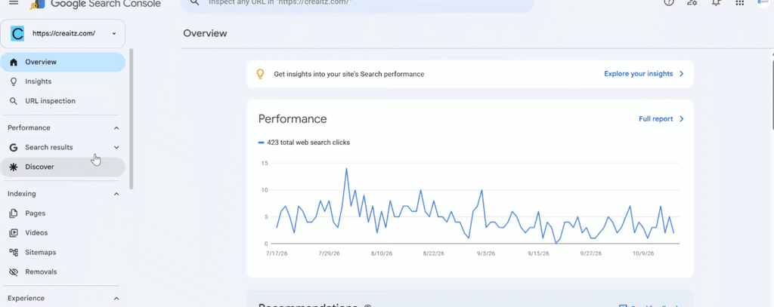
Task: Click the 10/9/26 date label on chart
Action: point(643,253)
